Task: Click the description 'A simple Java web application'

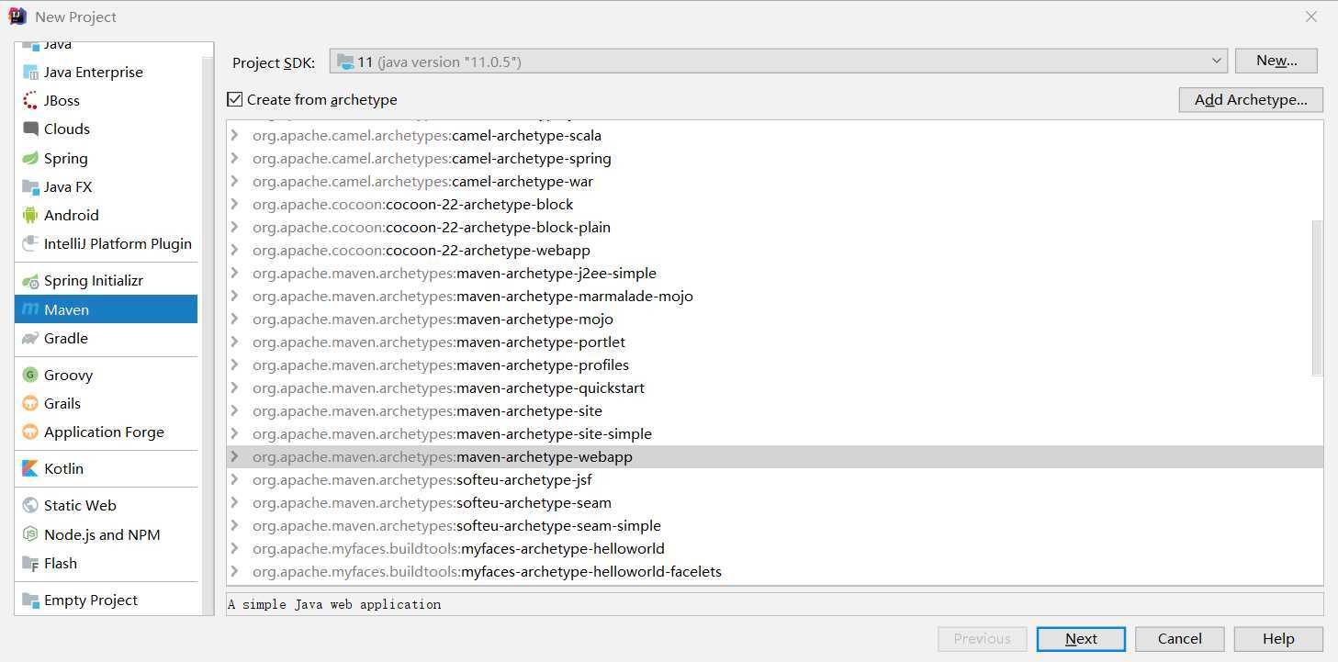Action: point(334,604)
